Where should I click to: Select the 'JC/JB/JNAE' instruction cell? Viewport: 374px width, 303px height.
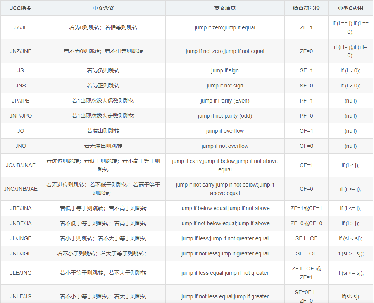pyautogui.click(x=21, y=165)
